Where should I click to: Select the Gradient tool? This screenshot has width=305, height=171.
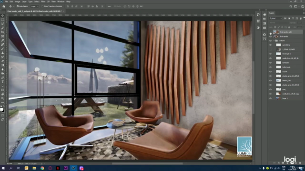(2, 65)
